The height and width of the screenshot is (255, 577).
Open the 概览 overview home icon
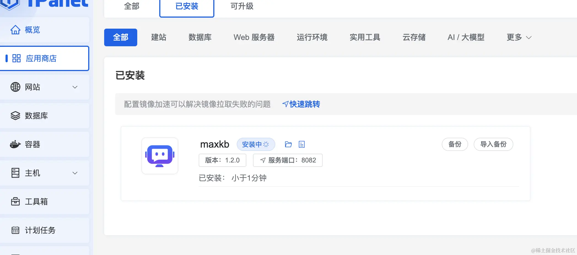point(15,30)
